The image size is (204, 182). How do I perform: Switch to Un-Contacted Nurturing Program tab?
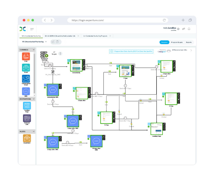click(95, 36)
